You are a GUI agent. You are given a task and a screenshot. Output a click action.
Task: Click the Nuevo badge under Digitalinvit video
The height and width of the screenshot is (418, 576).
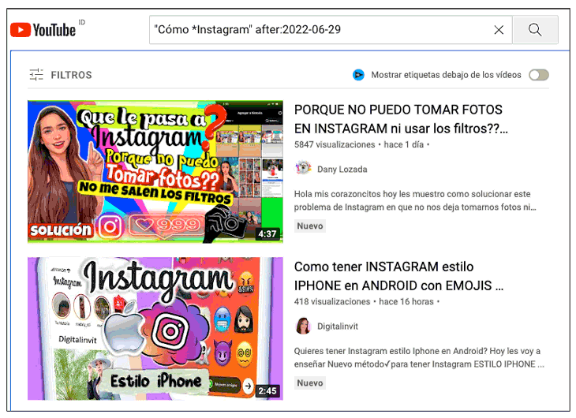(309, 383)
